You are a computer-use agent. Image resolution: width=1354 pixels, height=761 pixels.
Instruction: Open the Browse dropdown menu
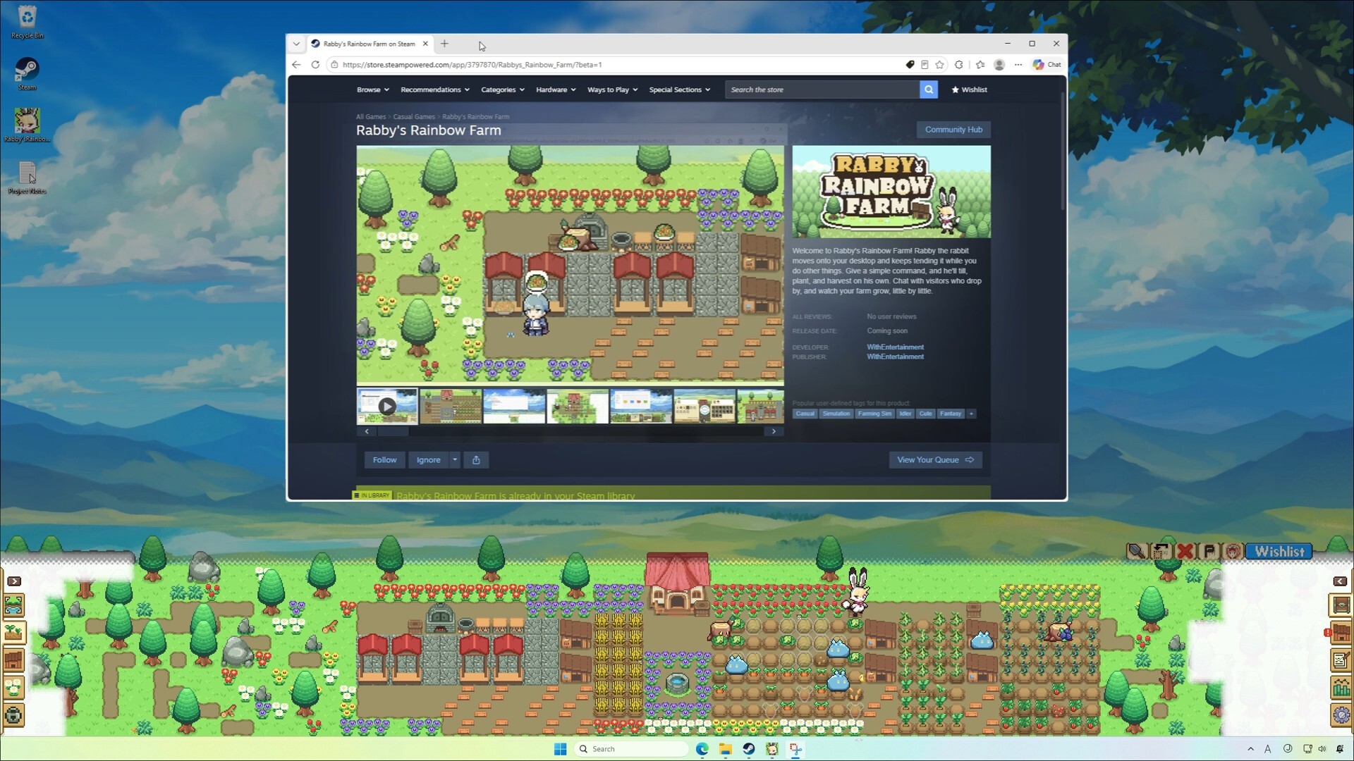pos(372,89)
